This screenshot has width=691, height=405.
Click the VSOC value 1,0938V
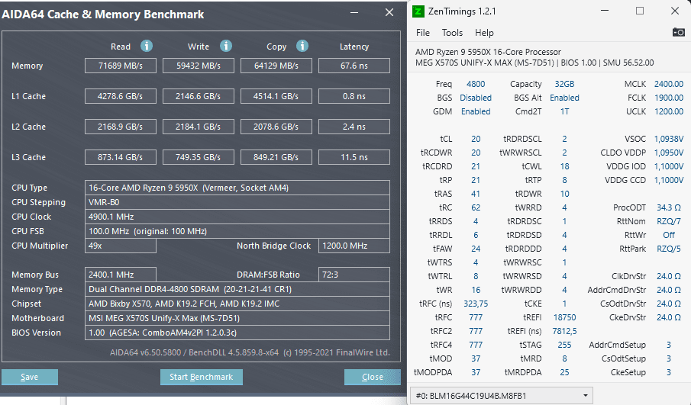tap(669, 139)
